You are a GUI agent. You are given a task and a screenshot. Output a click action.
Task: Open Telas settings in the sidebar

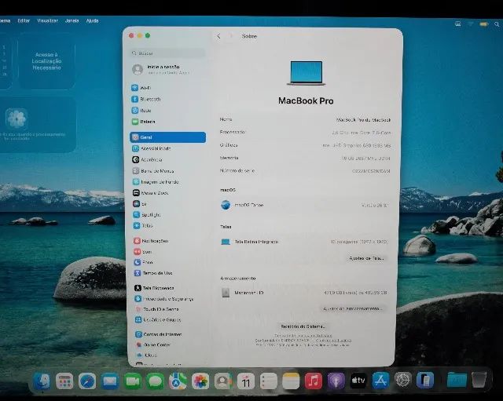coord(143,225)
